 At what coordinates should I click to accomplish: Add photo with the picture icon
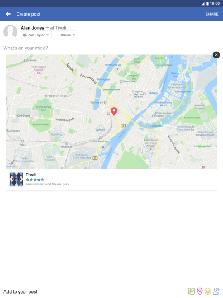[x=192, y=291]
